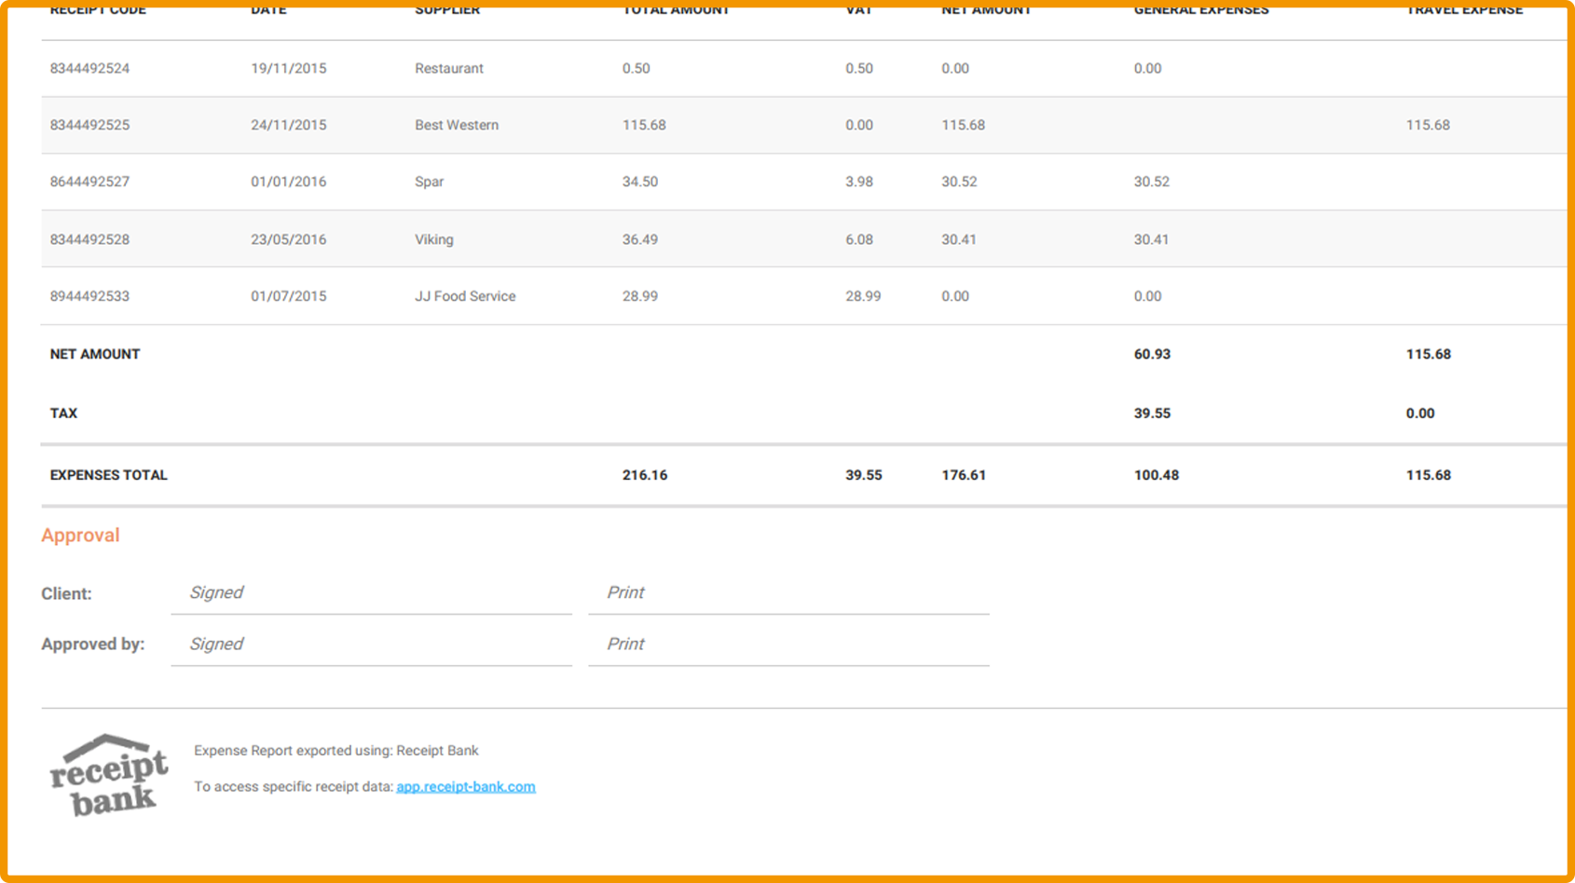The width and height of the screenshot is (1575, 883).
Task: Click the Best Western supplier cell
Action: coord(457,125)
